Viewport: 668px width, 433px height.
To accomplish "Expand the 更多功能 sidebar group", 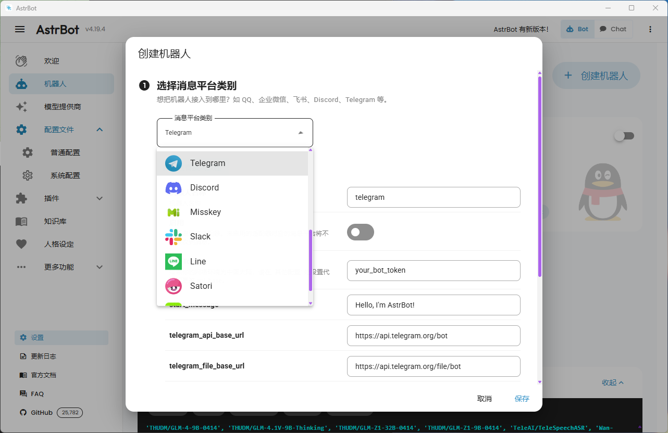I will click(x=100, y=267).
